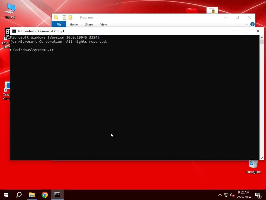Switch to File Explorer on the taskbar
This screenshot has width=266, height=200.
(x=32, y=195)
